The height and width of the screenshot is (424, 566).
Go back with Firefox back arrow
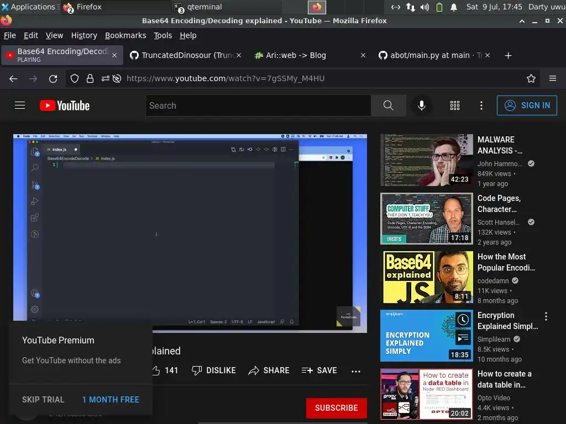point(13,78)
